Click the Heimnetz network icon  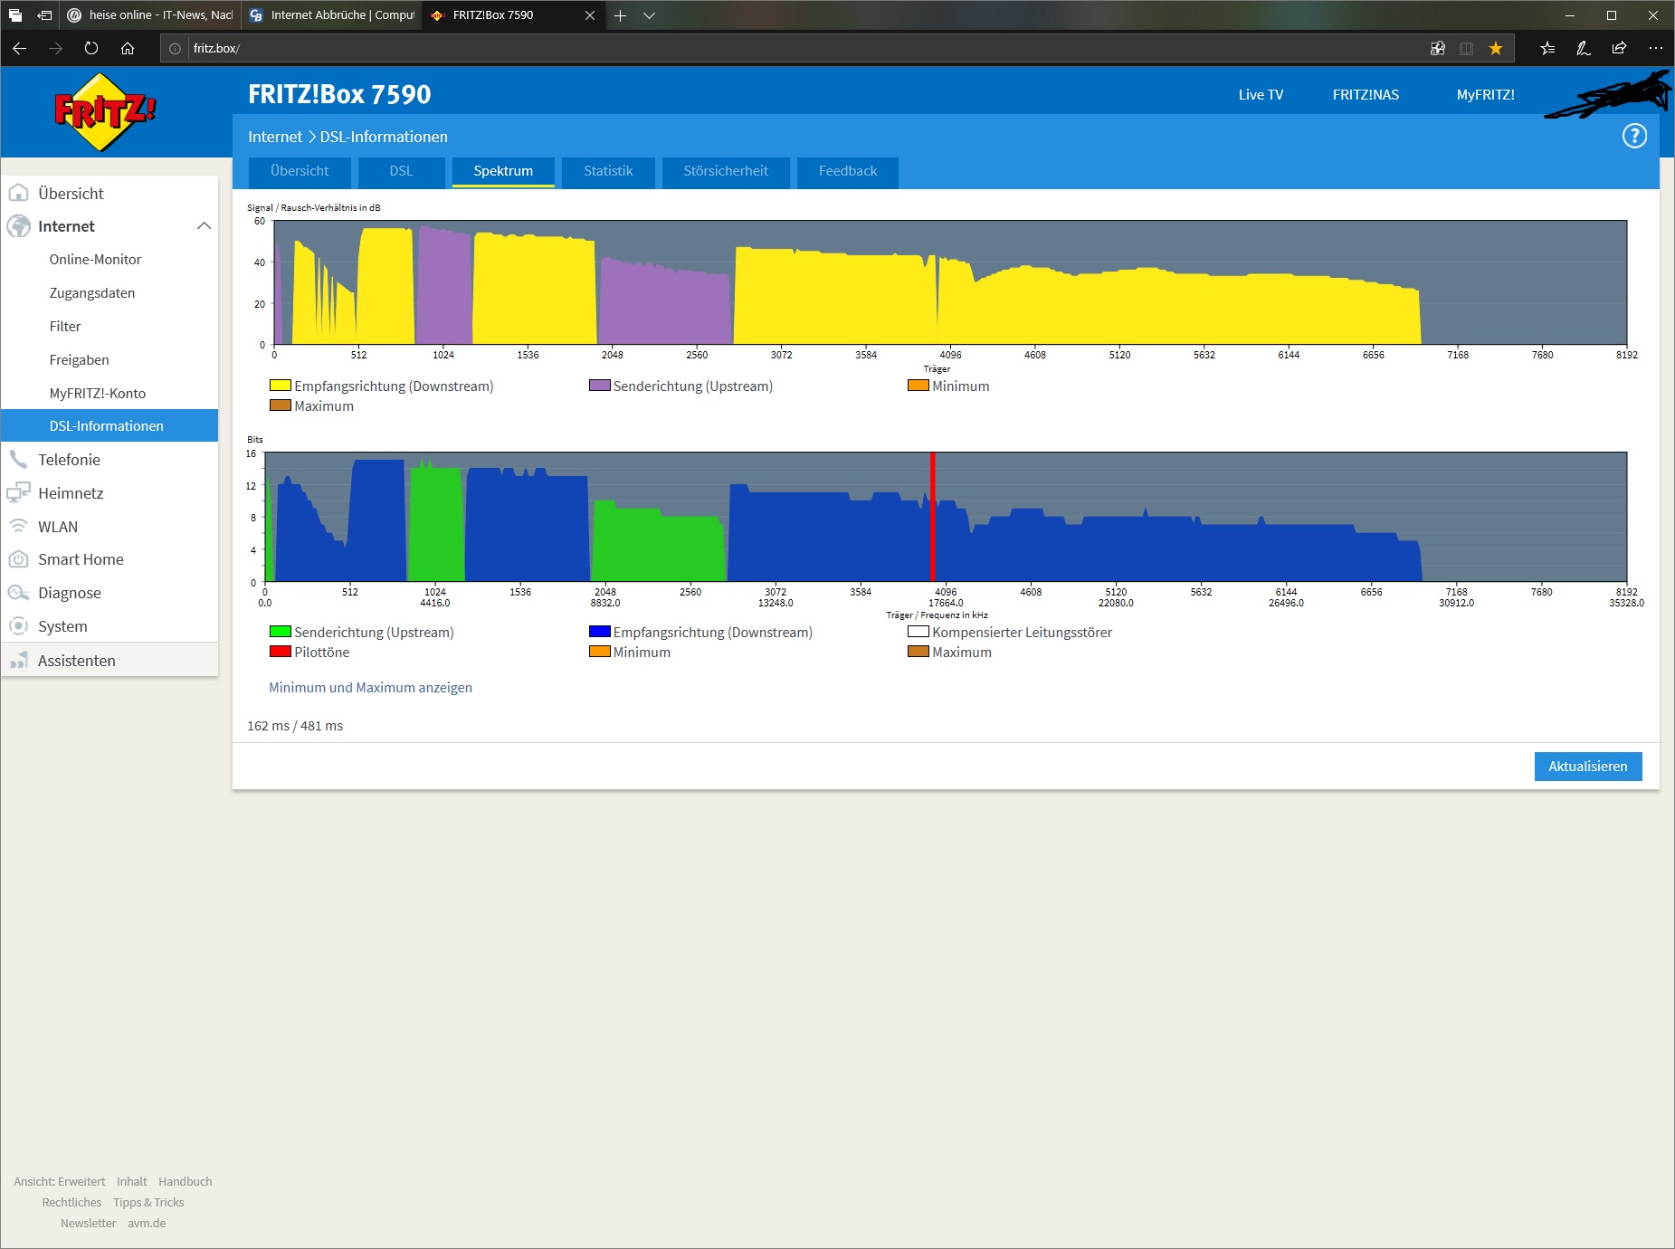(18, 492)
